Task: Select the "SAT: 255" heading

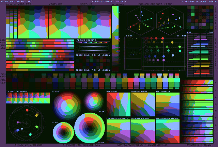Action: (25, 4)
